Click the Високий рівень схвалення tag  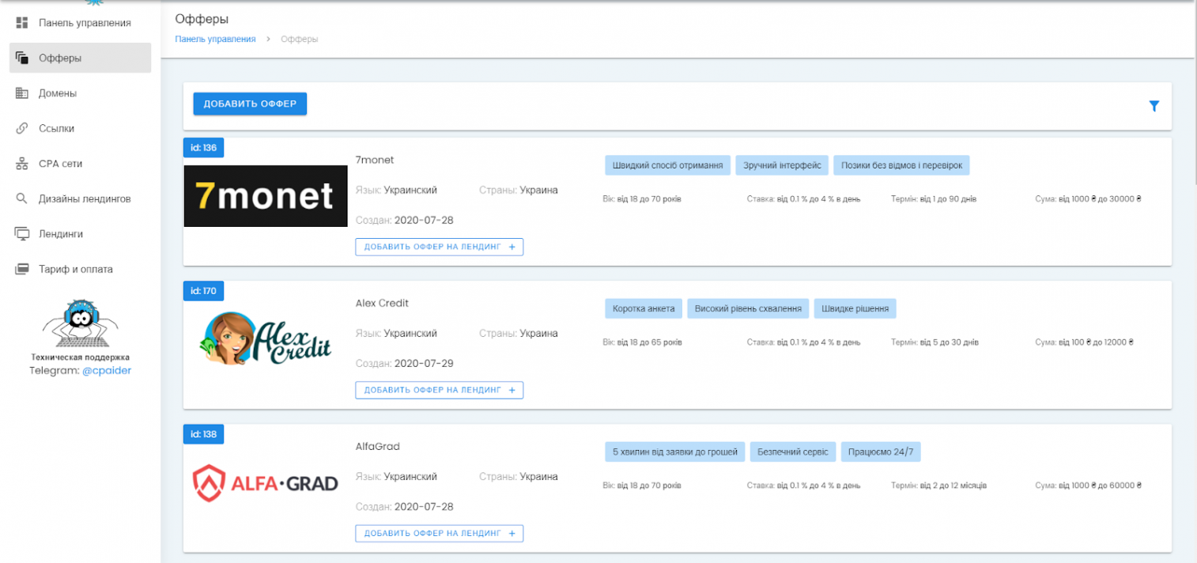pyautogui.click(x=749, y=308)
